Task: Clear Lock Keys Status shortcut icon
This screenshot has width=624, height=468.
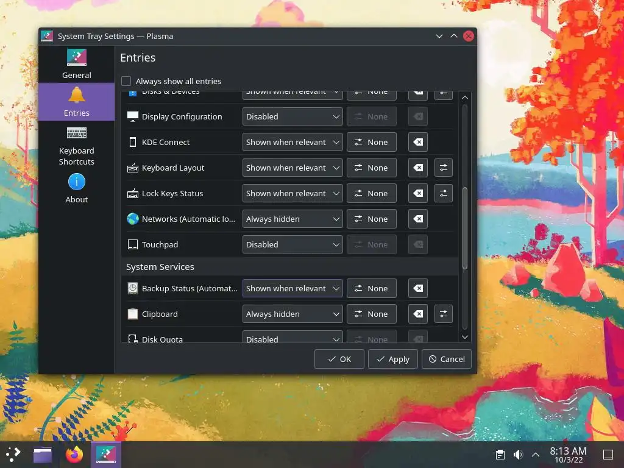Action: [418, 193]
